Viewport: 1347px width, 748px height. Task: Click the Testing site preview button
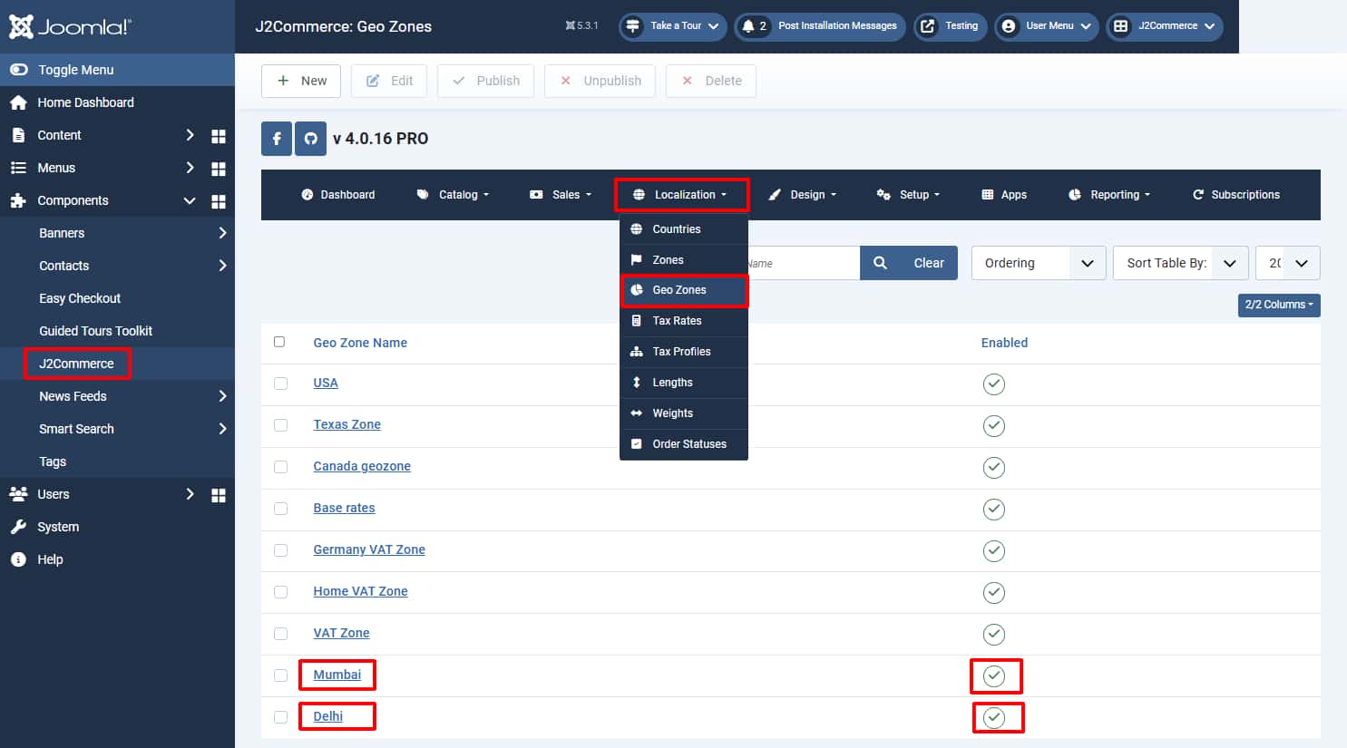coord(951,26)
